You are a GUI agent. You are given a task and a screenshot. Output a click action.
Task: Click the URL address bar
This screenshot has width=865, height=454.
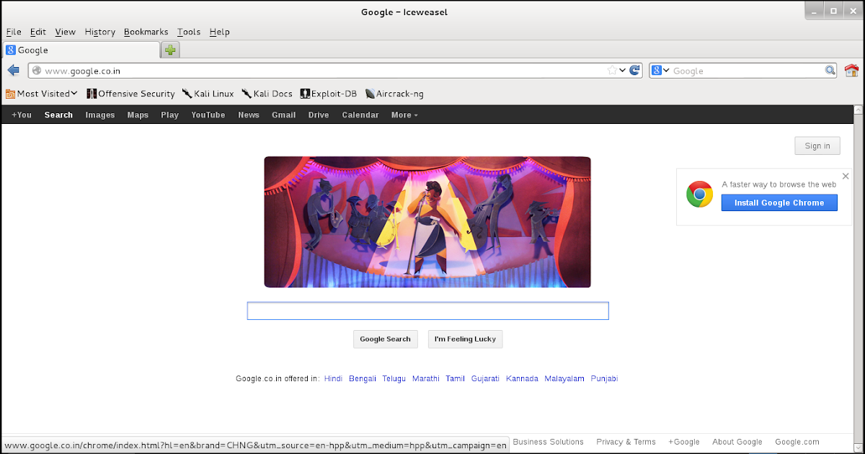(x=335, y=71)
